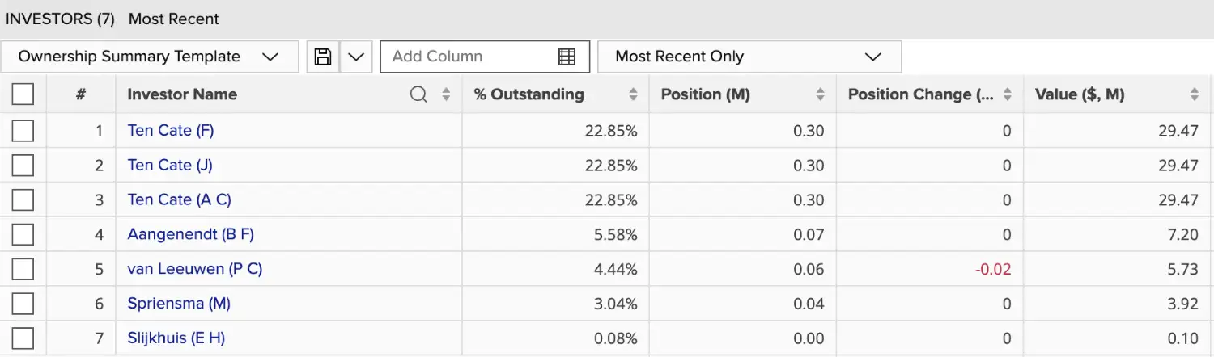Expand the Ownership Summary Template dropdown
The width and height of the screenshot is (1214, 357).
click(150, 57)
